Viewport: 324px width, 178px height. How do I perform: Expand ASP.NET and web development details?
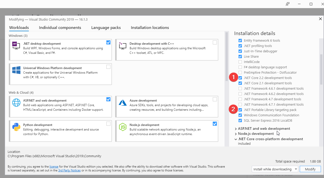(236, 129)
